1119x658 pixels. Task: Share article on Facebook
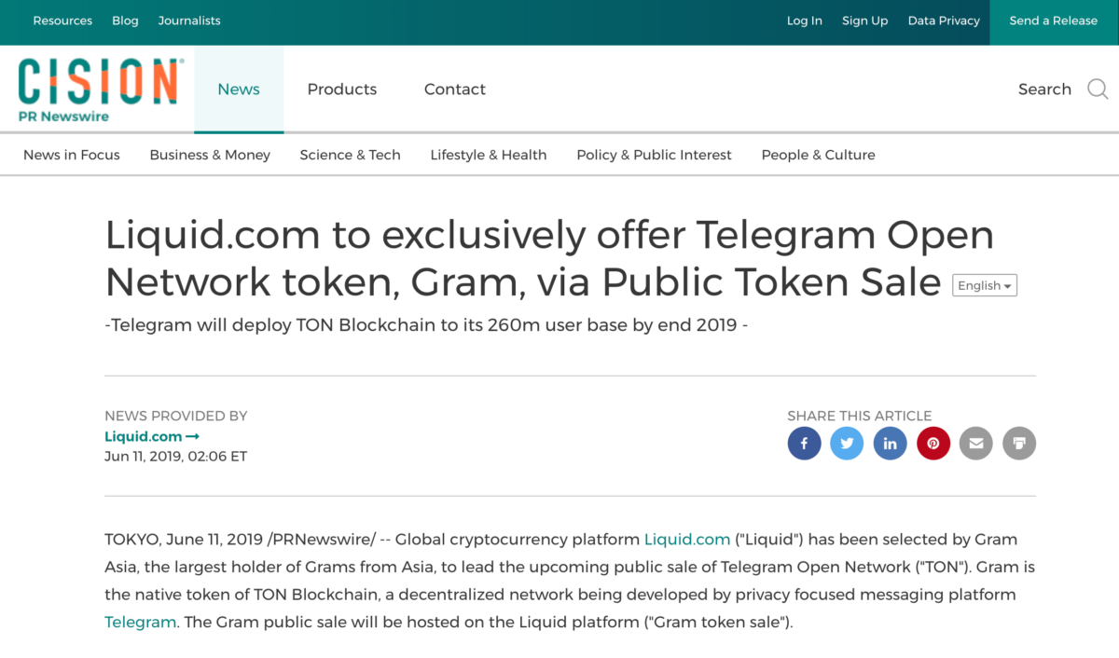[x=804, y=444]
